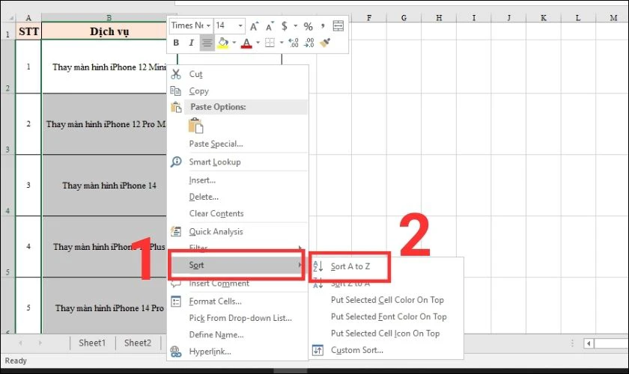Click the Bold button in mini toolbar
This screenshot has width=629, height=374.
click(x=176, y=43)
